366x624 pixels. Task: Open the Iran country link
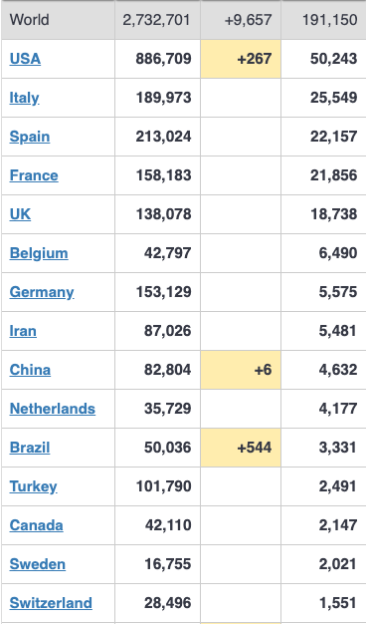(x=23, y=331)
